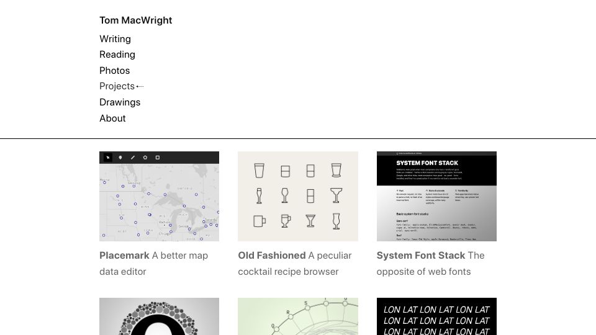The width and height of the screenshot is (596, 335).
Task: Click the marker pin icon in Placemark image
Action: pyautogui.click(x=120, y=158)
